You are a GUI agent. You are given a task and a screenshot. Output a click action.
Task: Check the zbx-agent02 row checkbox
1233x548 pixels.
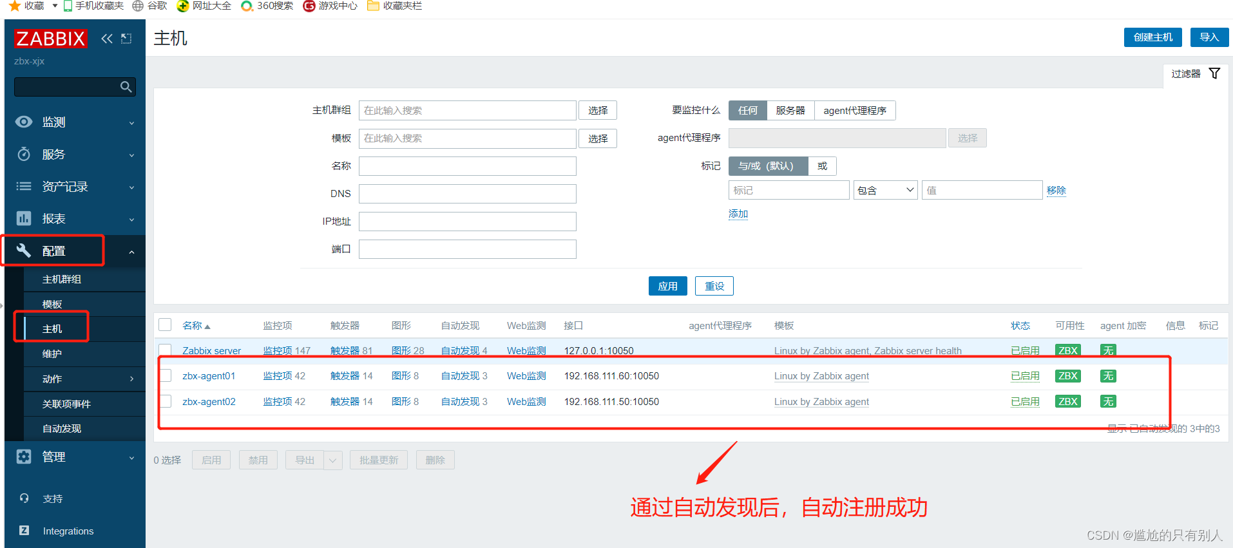(165, 401)
